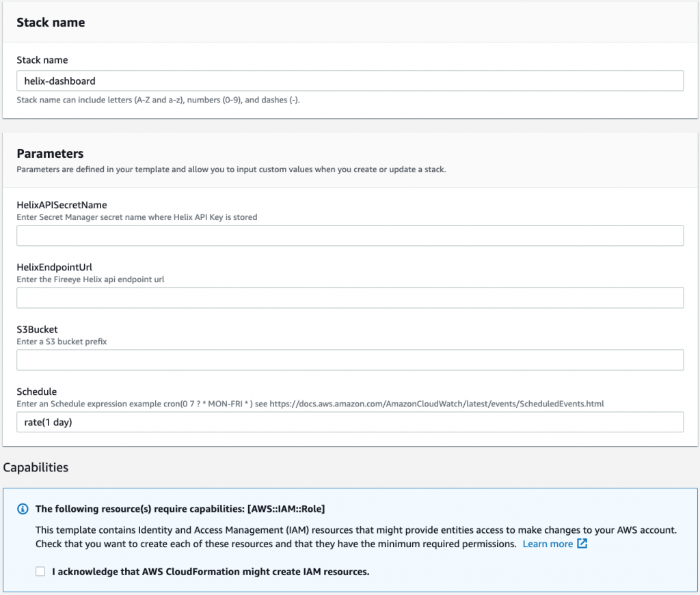Click the HelixEndpointUrl parameter label
This screenshot has width=700, height=595.
pyautogui.click(x=56, y=266)
